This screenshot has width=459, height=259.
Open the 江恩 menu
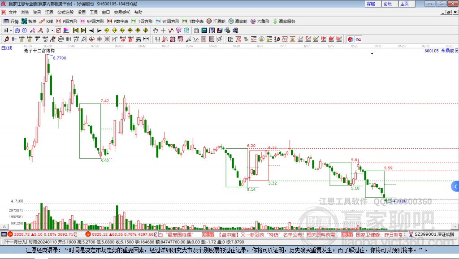point(49,12)
